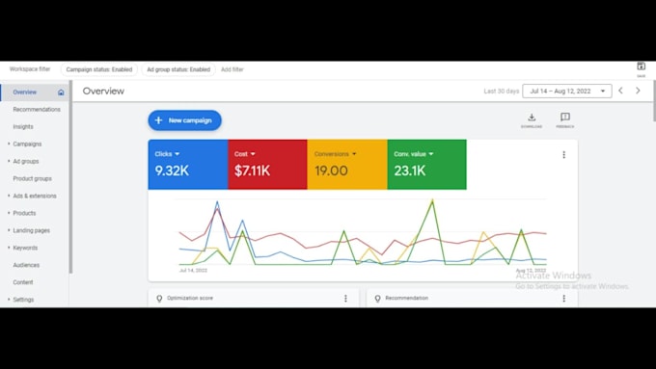Open Product groups in the sidebar
Viewport: 656px width, 369px height.
32,178
